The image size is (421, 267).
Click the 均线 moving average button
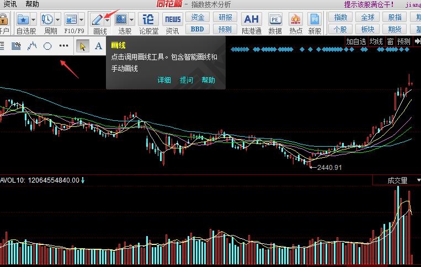click(376, 41)
